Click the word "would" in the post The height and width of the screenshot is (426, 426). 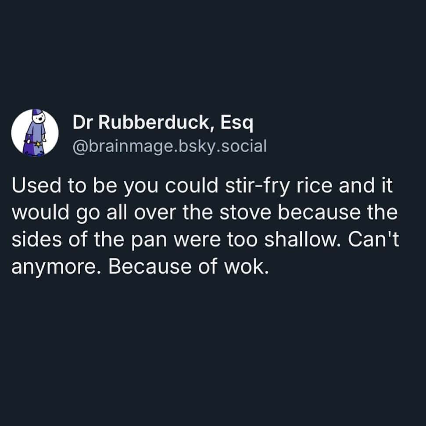[x=40, y=212]
